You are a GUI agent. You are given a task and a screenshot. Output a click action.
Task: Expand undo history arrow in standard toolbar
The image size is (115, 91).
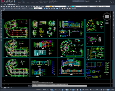(23, 6)
